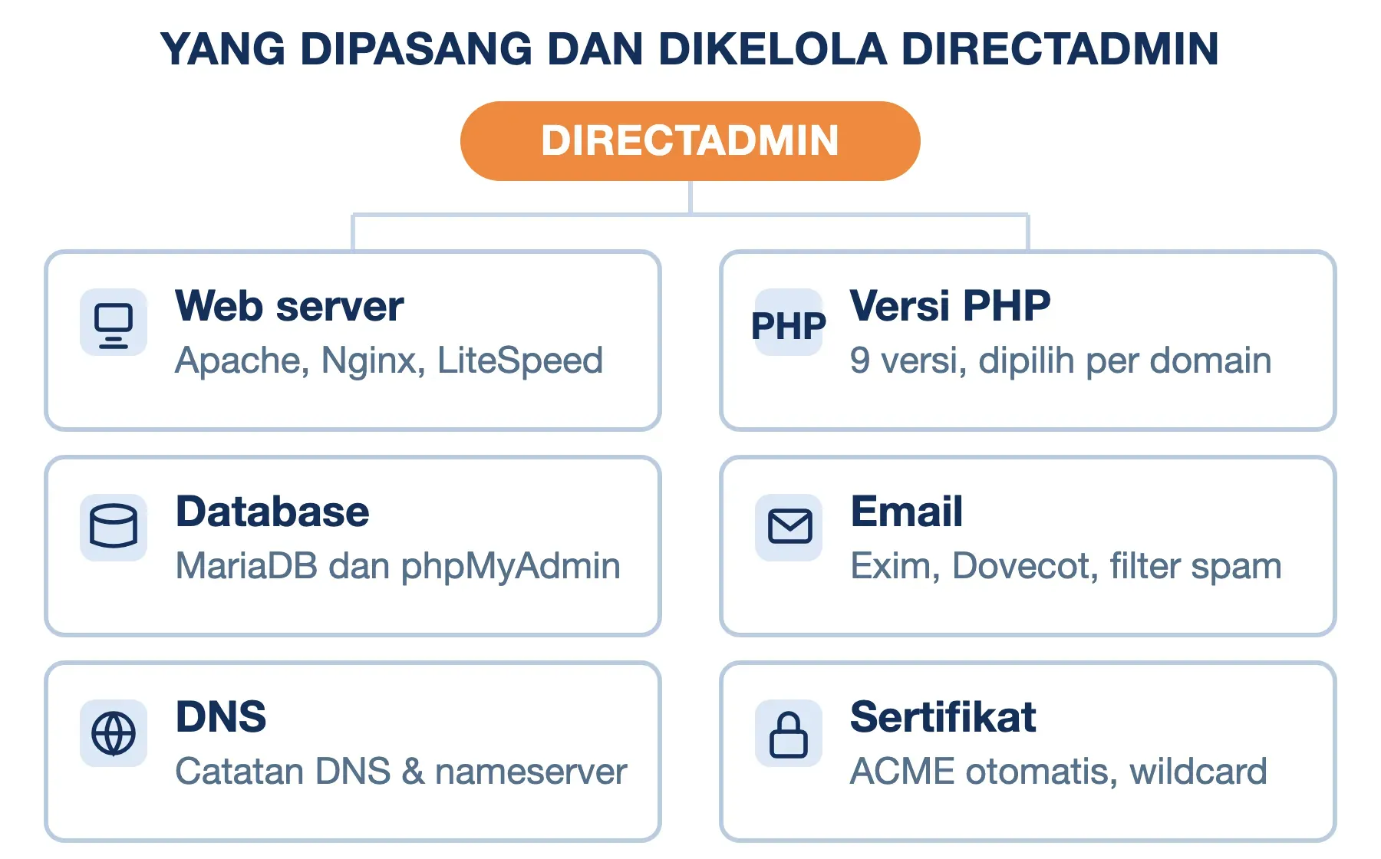This screenshot has height=859, width=1381.
Task: Select the 'Sertifikat' heading
Action: 943,717
